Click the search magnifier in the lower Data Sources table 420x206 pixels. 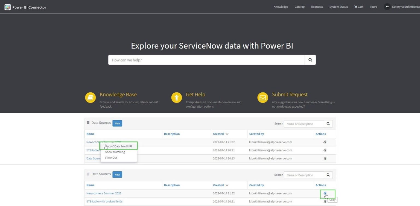tap(328, 175)
